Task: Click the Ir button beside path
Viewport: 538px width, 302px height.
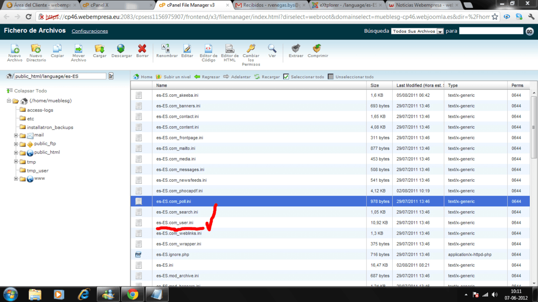Action: (x=111, y=76)
